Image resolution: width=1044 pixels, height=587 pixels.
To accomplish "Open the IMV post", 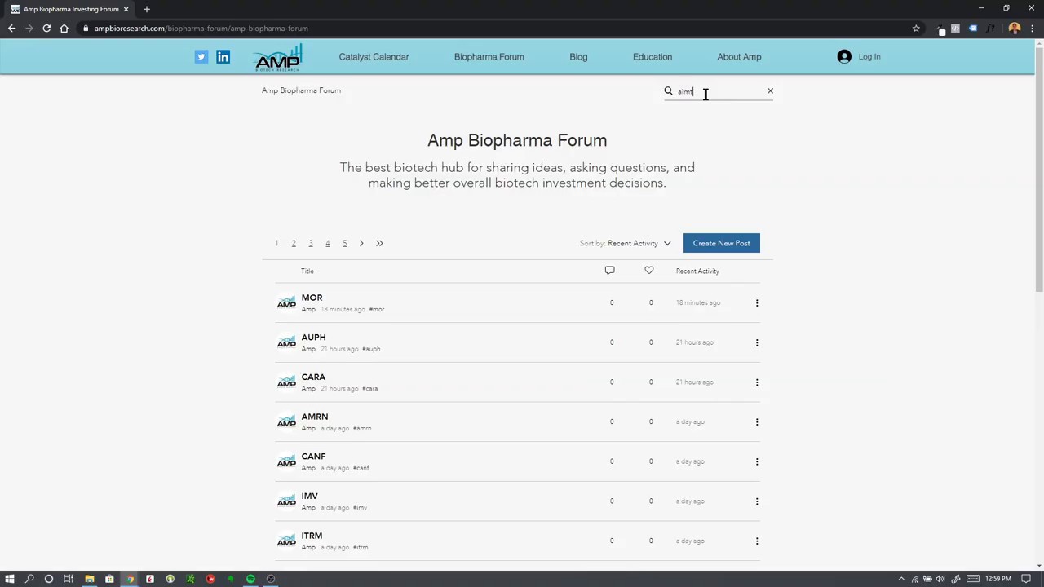I will [x=309, y=497].
